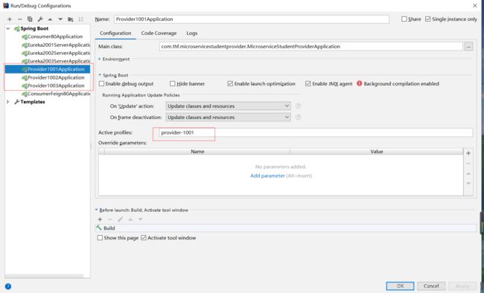
Task: Select Eureka2002ServerApplication configuration
Action: [56, 53]
